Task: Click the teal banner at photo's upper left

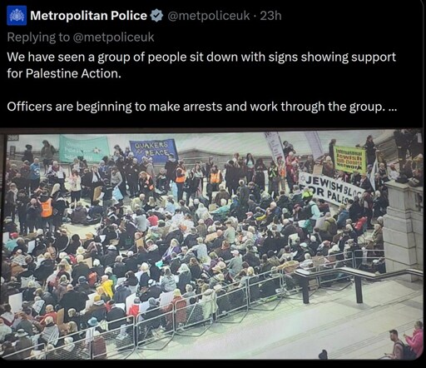Action: [x=84, y=149]
